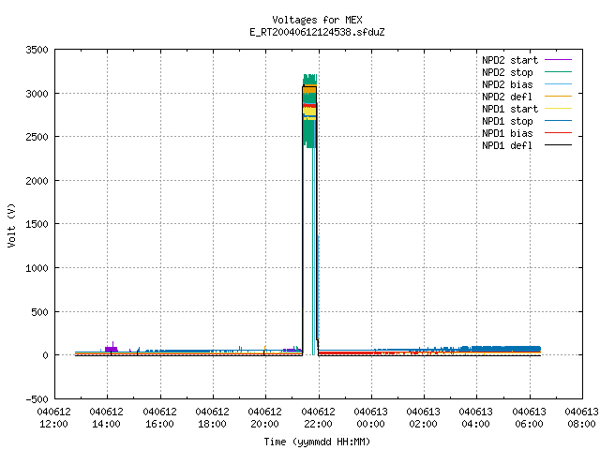The width and height of the screenshot is (600, 450).
Task: Click the x-axis tick label 040613 02:00
Action: (x=423, y=418)
